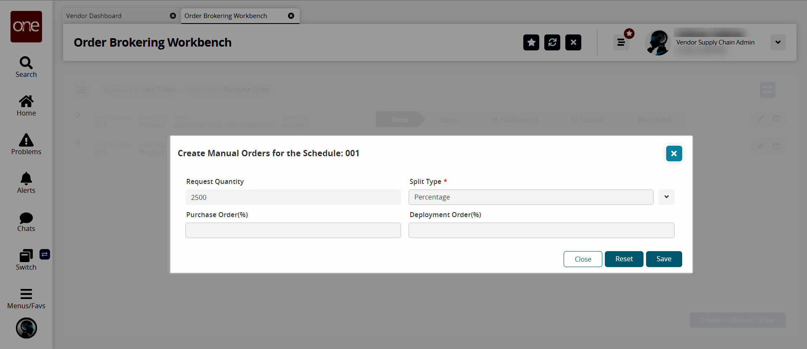Screen dimensions: 807x349
Task: Close the Vendor Dashboard tab
Action: pyautogui.click(x=173, y=16)
